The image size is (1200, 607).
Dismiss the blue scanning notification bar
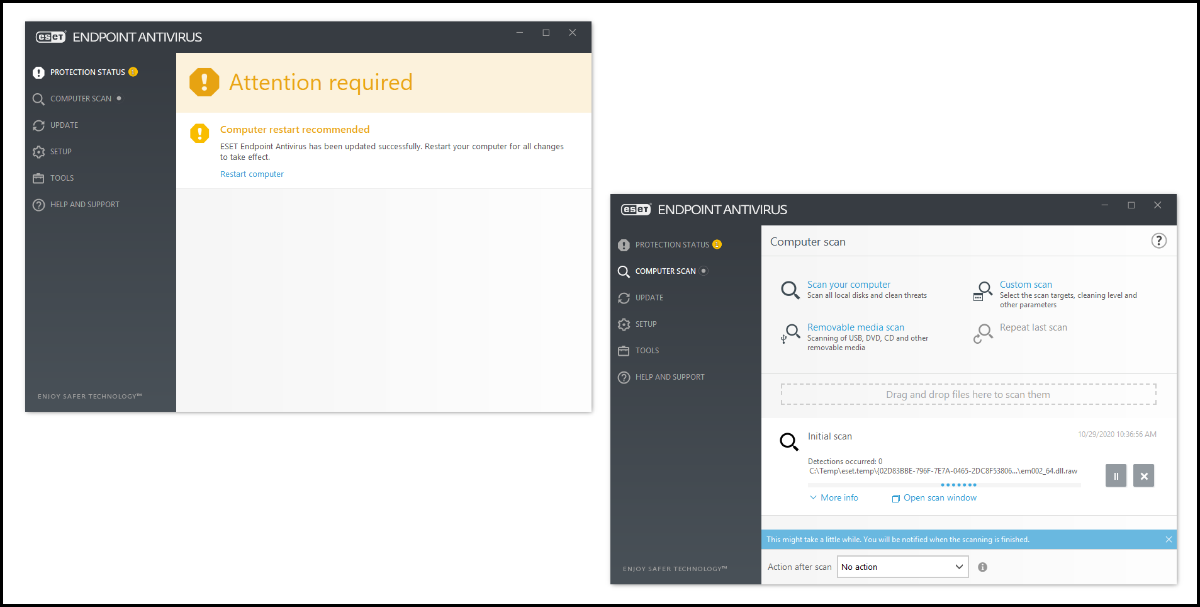pyautogui.click(x=1169, y=540)
